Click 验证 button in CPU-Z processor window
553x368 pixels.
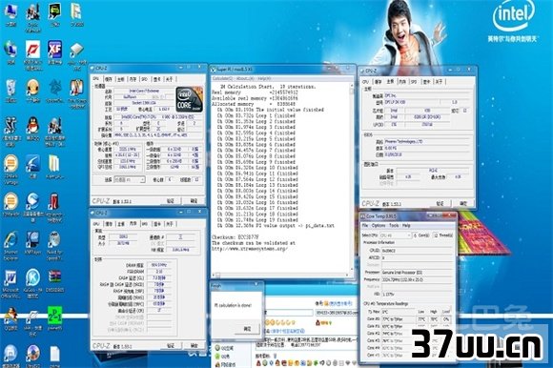(x=171, y=201)
